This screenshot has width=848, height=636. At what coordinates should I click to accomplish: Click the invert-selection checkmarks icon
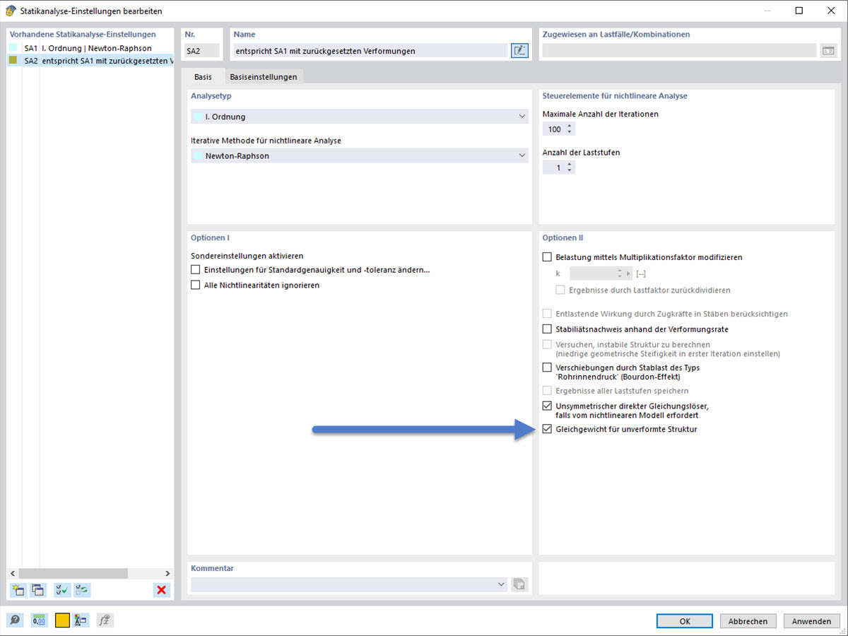point(81,589)
